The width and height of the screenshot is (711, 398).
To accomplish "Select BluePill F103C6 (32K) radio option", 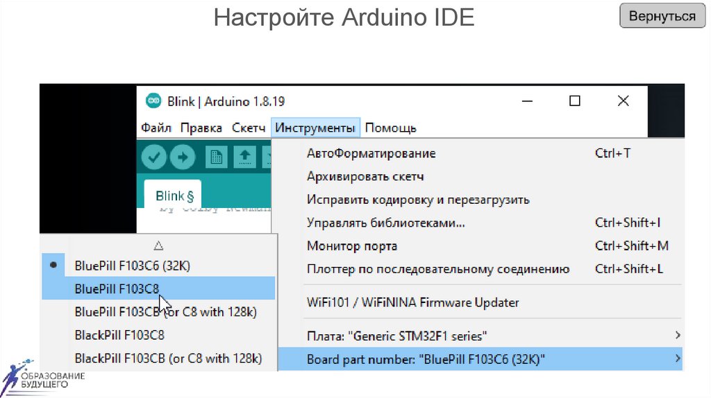I will click(158, 266).
